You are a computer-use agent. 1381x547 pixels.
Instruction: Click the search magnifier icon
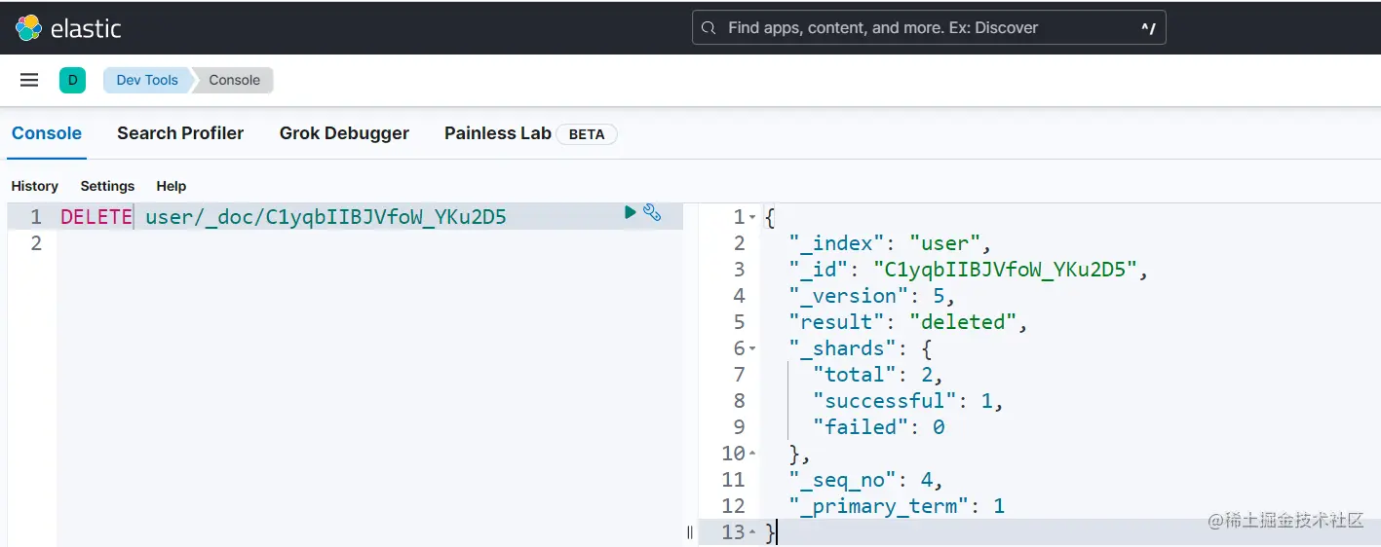click(709, 28)
